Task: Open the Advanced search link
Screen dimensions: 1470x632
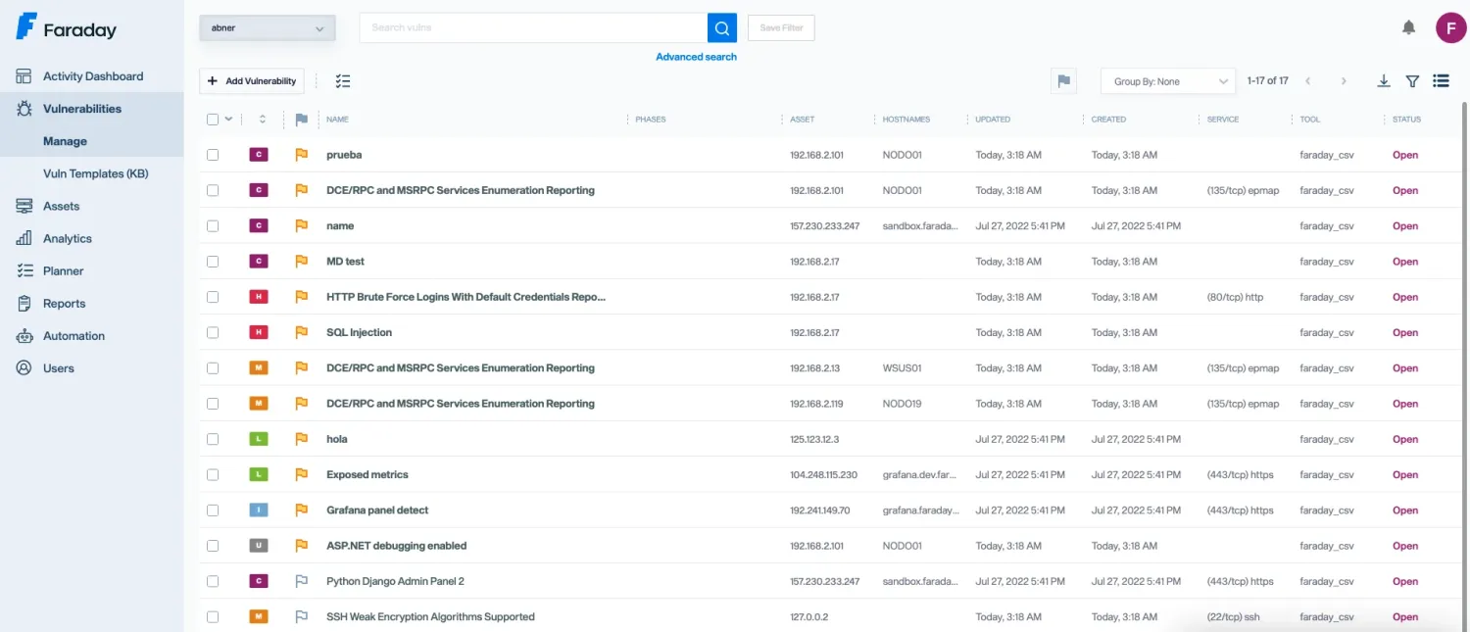Action: pyautogui.click(x=696, y=57)
